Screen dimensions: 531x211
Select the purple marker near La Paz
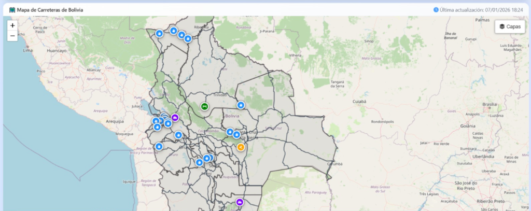pos(175,117)
